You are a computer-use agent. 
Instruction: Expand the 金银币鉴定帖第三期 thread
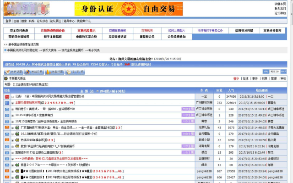point(12,103)
